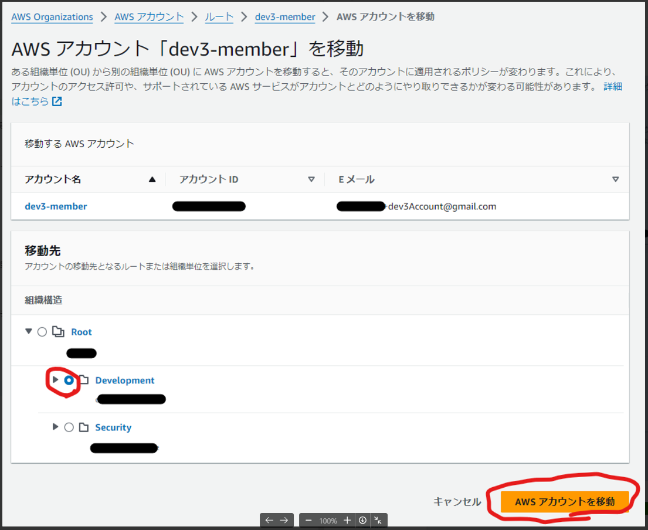Expand the Security OU node
The height and width of the screenshot is (530, 648).
[x=55, y=426]
